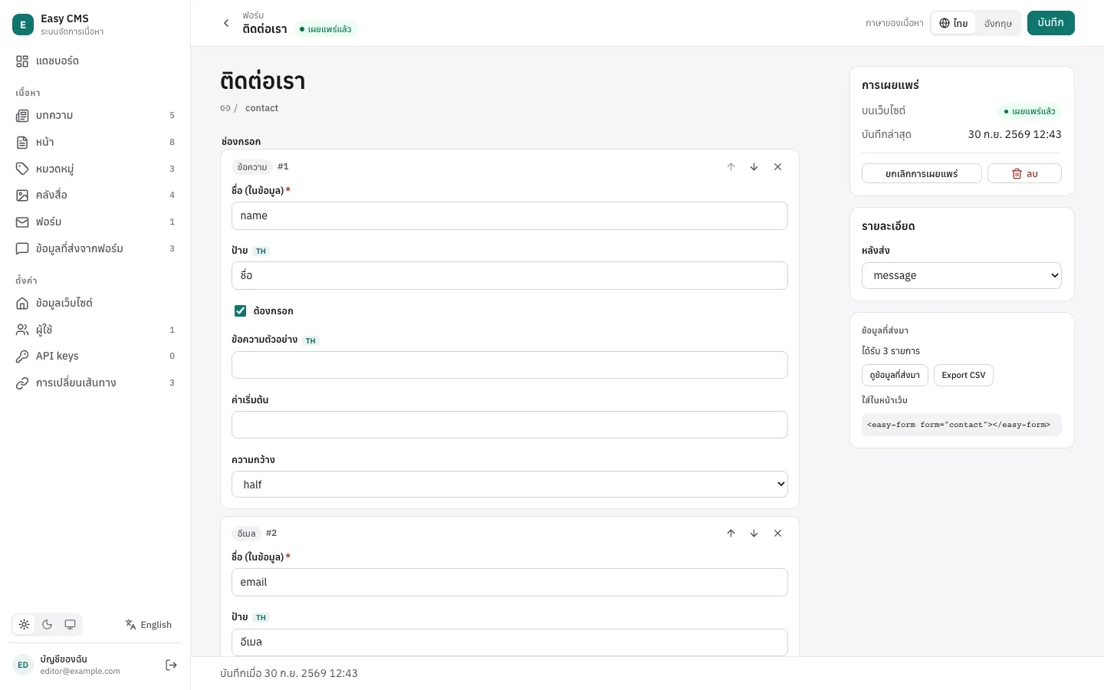Viewport: 1104px width, 690px height.
Task: Click the ค่าเริ่มต้น default value input
Action: (x=510, y=425)
